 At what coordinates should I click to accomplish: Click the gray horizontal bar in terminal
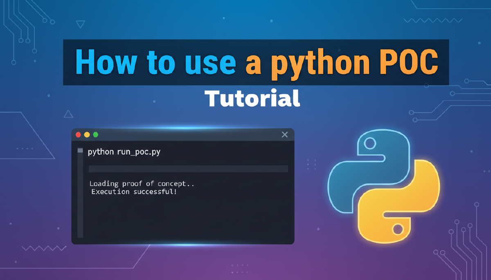[188, 169]
